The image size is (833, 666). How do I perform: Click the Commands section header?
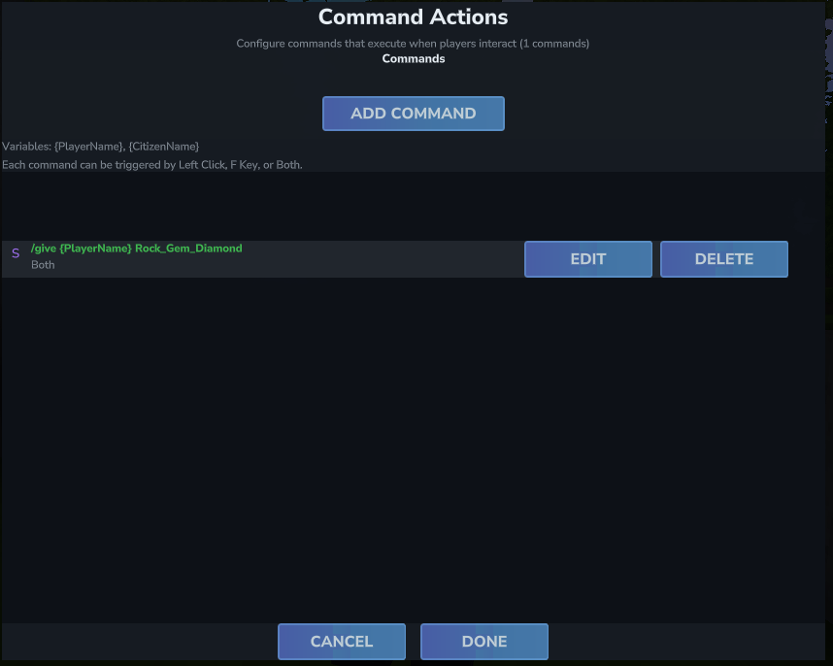click(413, 58)
